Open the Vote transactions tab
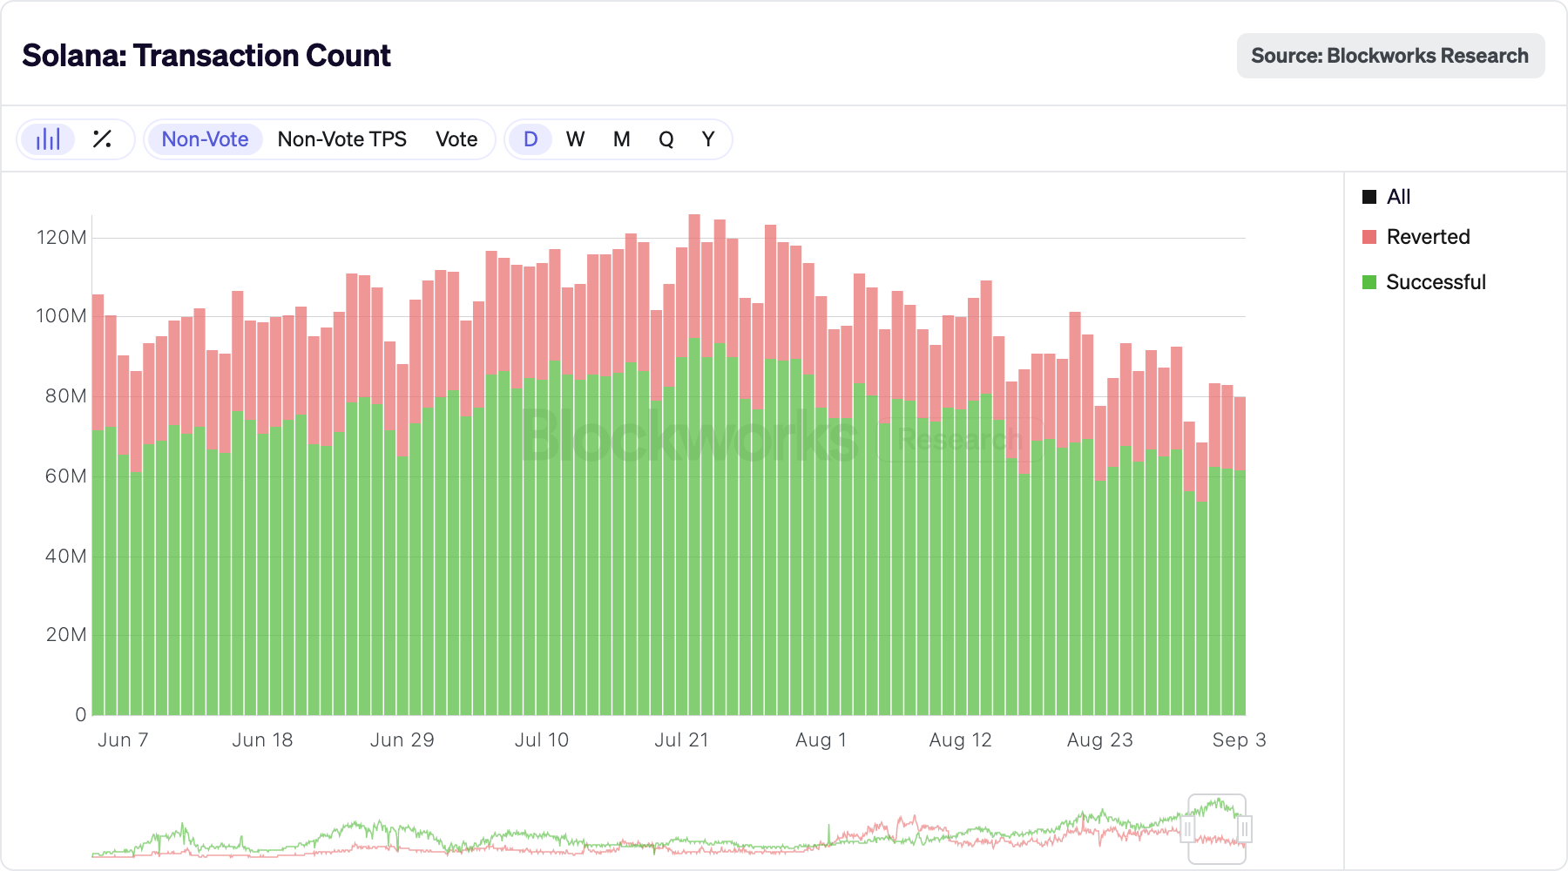Screen dimensions: 1568x871 pyautogui.click(x=457, y=138)
